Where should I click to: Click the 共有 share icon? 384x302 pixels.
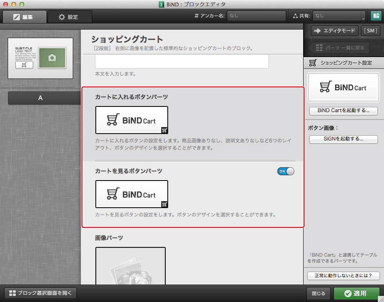[x=295, y=16]
